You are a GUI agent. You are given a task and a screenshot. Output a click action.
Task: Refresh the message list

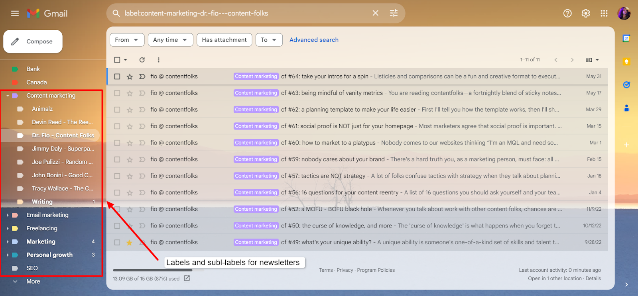click(142, 60)
